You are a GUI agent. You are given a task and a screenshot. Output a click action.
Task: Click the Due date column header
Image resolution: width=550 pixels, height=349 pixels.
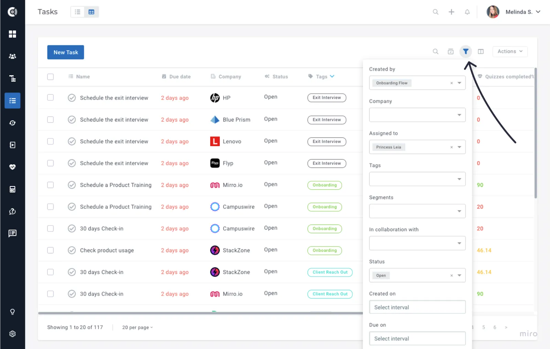[x=176, y=76]
